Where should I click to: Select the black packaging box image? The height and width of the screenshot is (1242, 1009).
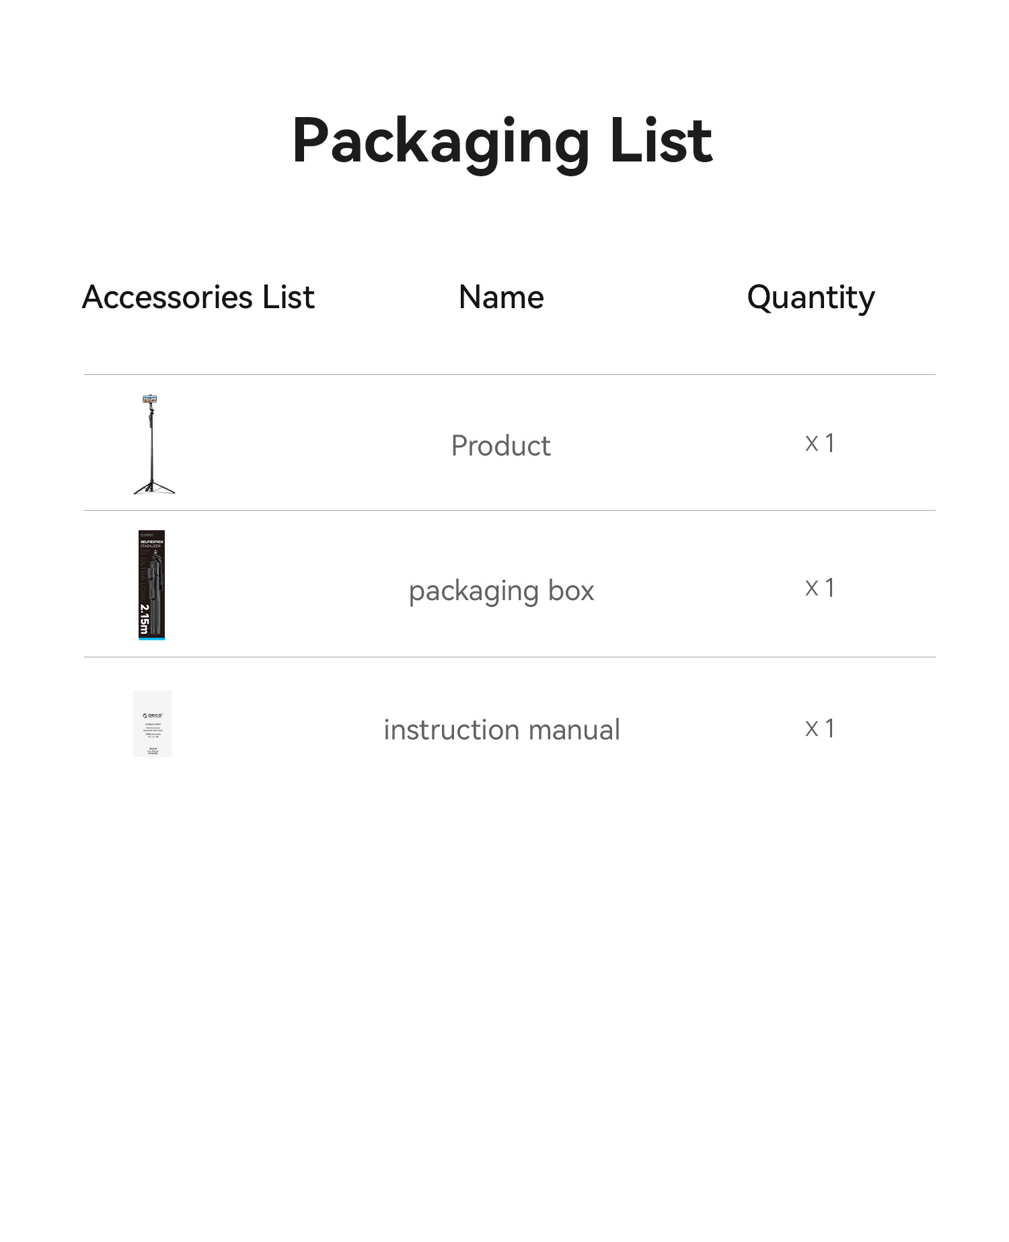pyautogui.click(x=152, y=585)
